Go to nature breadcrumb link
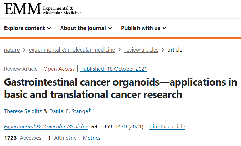The height and width of the screenshot is (146, 241). [x=12, y=50]
